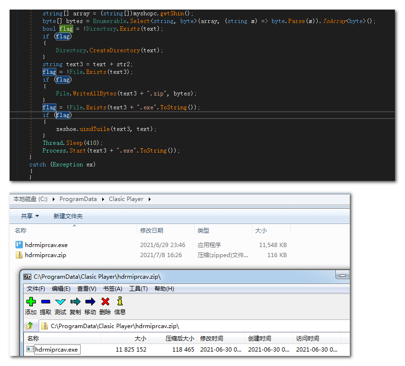Click the 7-Zip Delete (删除) red X
Screen dimensions: 405x366
[105, 306]
